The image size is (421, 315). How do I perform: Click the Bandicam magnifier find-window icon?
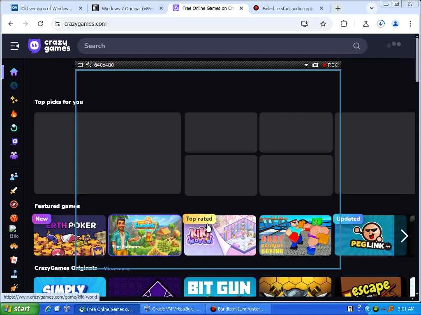89,65
